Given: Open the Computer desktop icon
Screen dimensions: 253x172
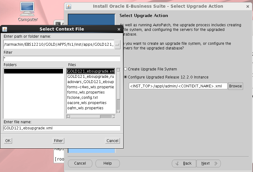Looking at the screenshot, I should 27,12.
